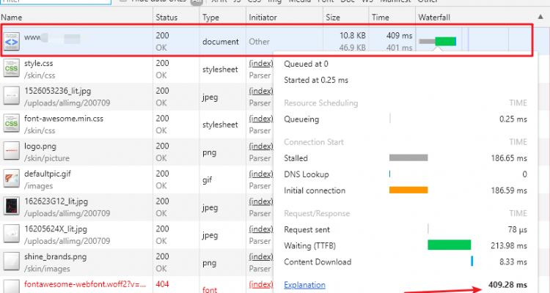Image resolution: width=550 pixels, height=293 pixels.
Task: Click the font-awesome.min.css CSS icon
Action: click(x=12, y=123)
